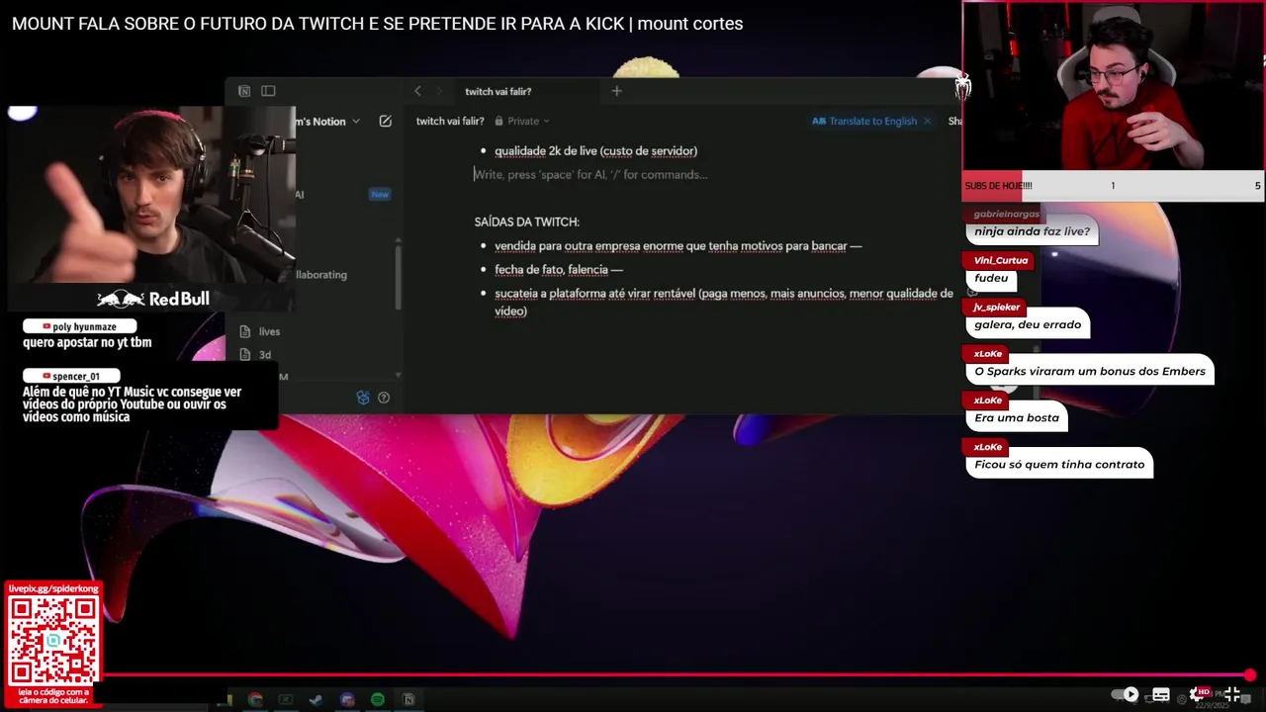Open Notion from the taskbar
This screenshot has height=712, width=1266.
click(407, 699)
